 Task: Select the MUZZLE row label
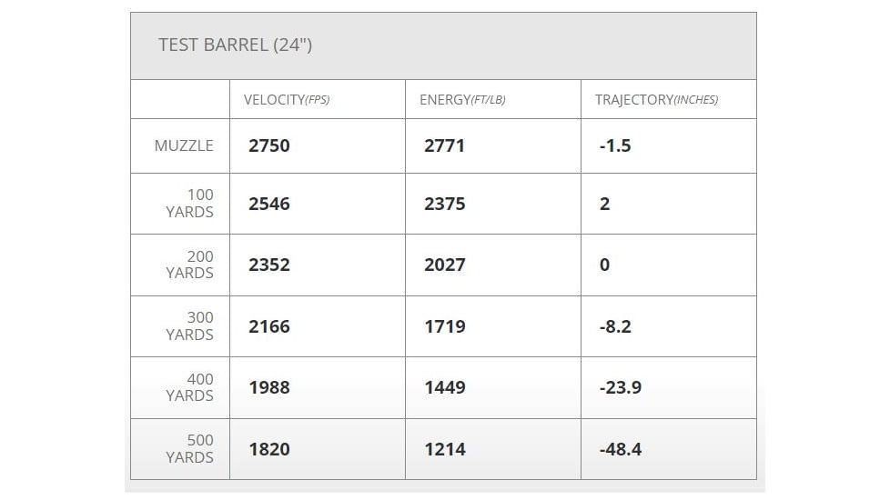(184, 145)
